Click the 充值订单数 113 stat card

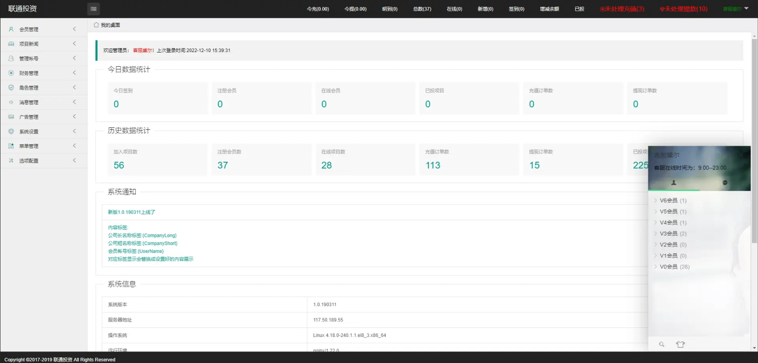coord(469,159)
